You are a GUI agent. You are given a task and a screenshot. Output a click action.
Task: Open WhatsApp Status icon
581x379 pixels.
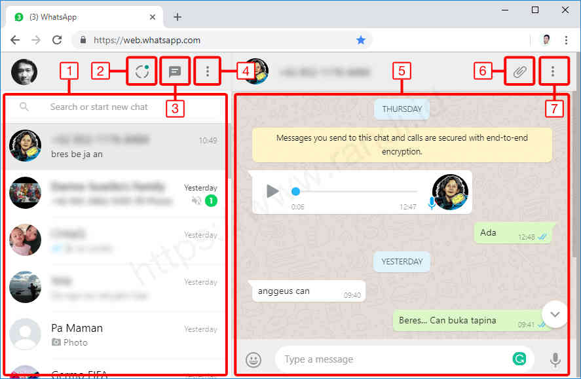(142, 71)
